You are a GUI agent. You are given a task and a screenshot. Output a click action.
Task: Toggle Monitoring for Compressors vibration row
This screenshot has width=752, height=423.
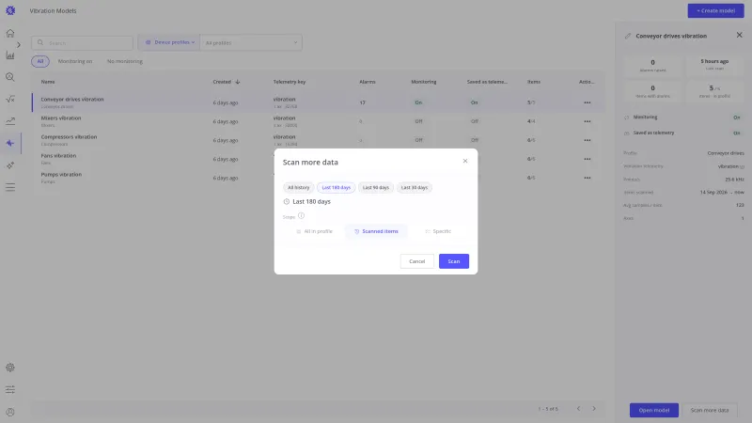pyautogui.click(x=418, y=140)
